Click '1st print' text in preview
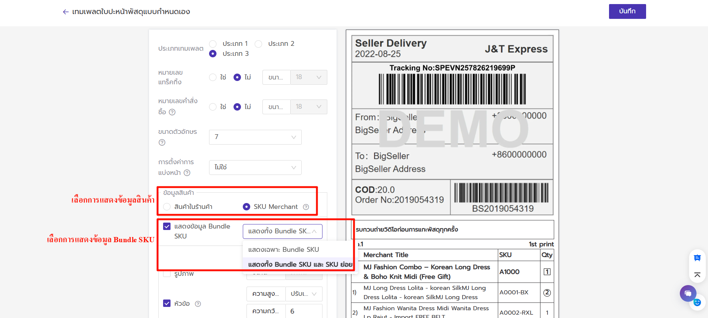Screen dimensions: 708x318 [541, 244]
